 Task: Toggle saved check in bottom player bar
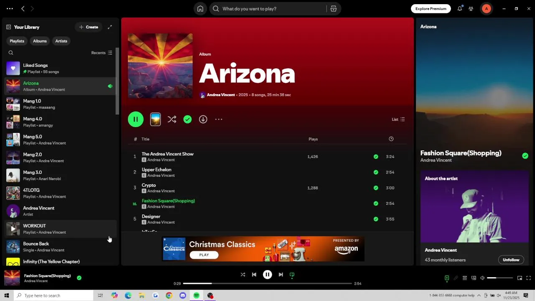tap(79, 278)
